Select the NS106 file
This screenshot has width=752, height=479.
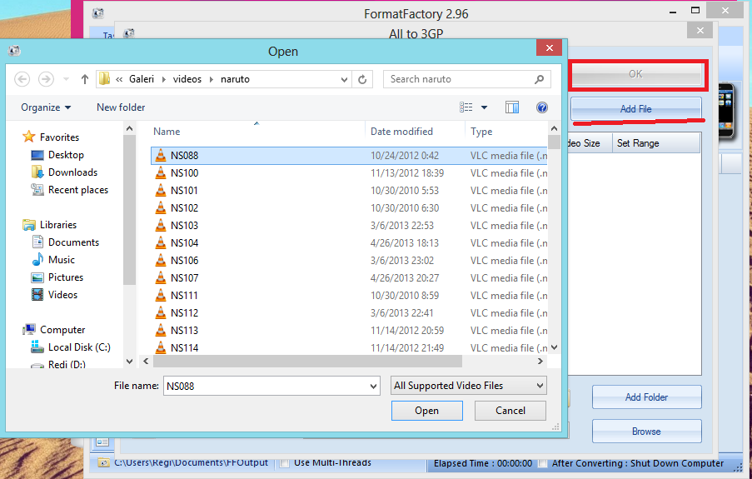coord(349,260)
